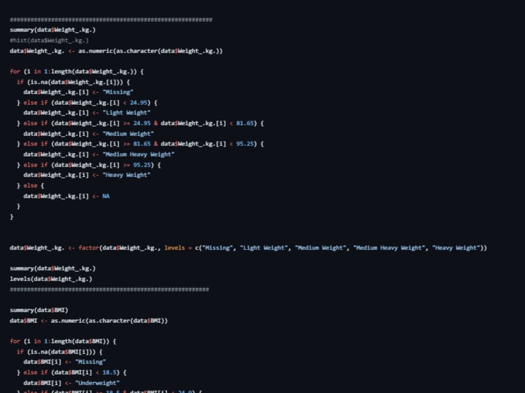Click the condition line starting '>= 81.65 &'
Viewport: 525px width, 393px height.
click(x=140, y=144)
